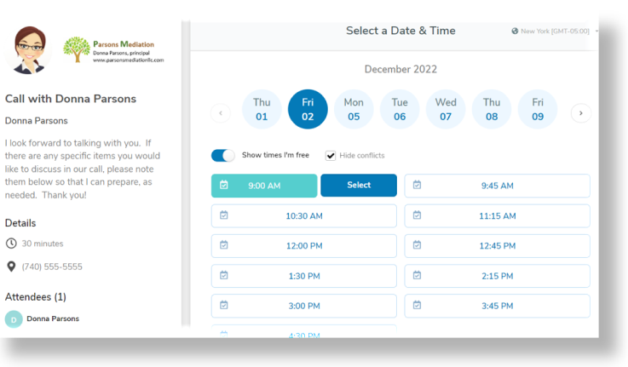Toggle the Show times I'm free switch
Viewport: 628px width, 367px height.
[223, 156]
